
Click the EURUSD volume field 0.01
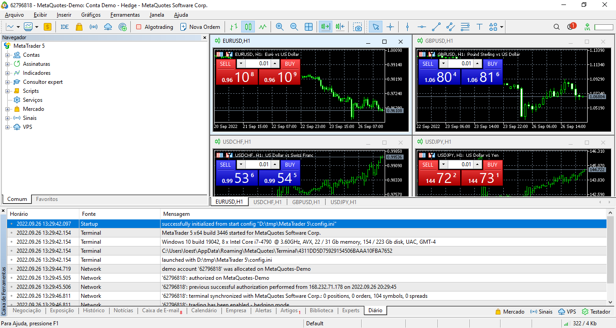(x=258, y=64)
